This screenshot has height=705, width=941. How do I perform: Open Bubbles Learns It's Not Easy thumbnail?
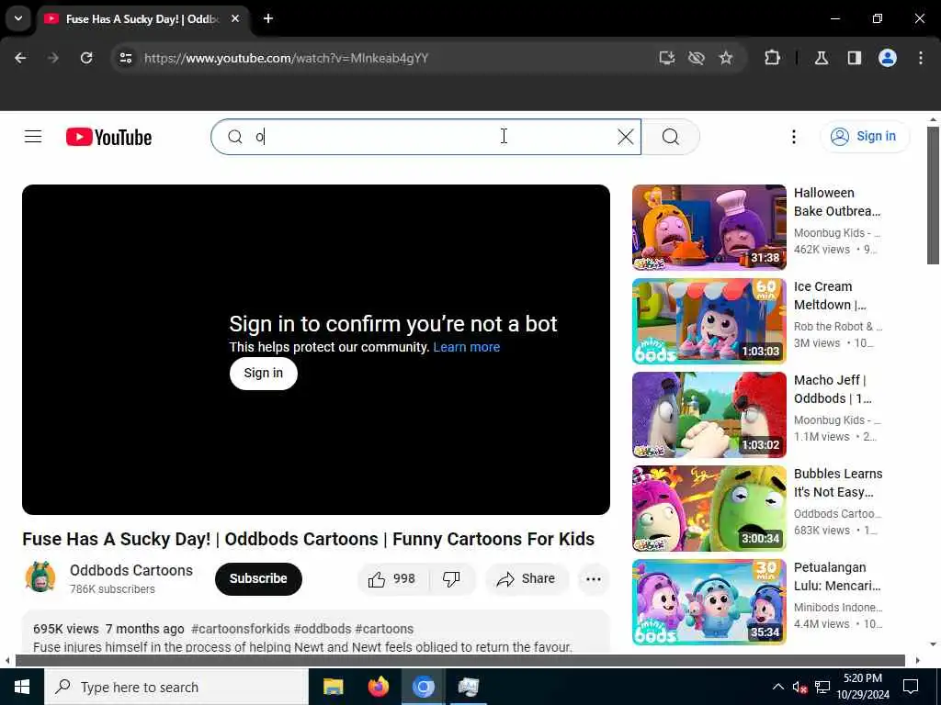(x=709, y=509)
